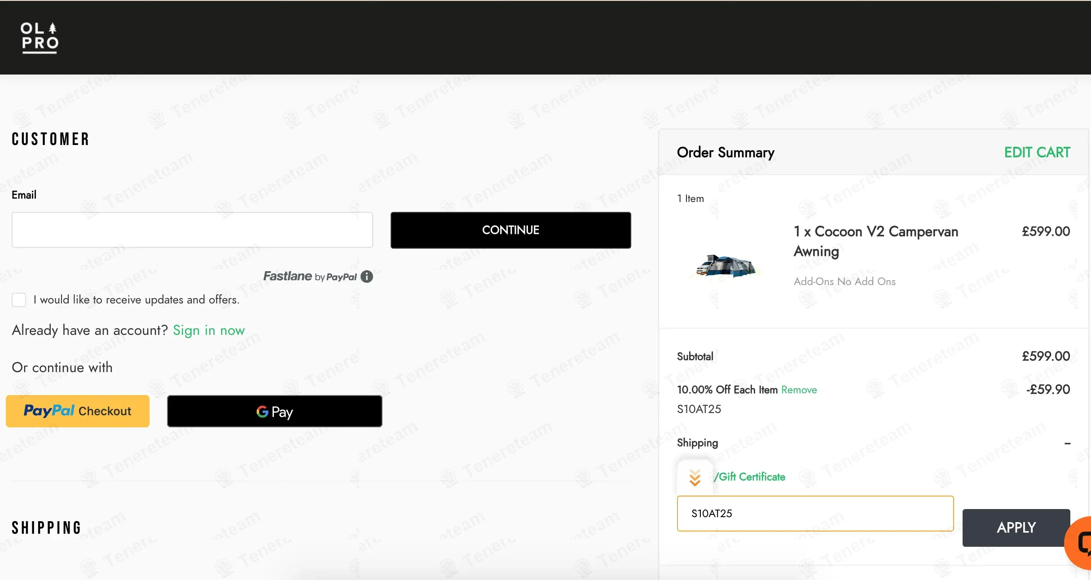
Task: Select the -£59.90 discount amount
Action: (1048, 390)
